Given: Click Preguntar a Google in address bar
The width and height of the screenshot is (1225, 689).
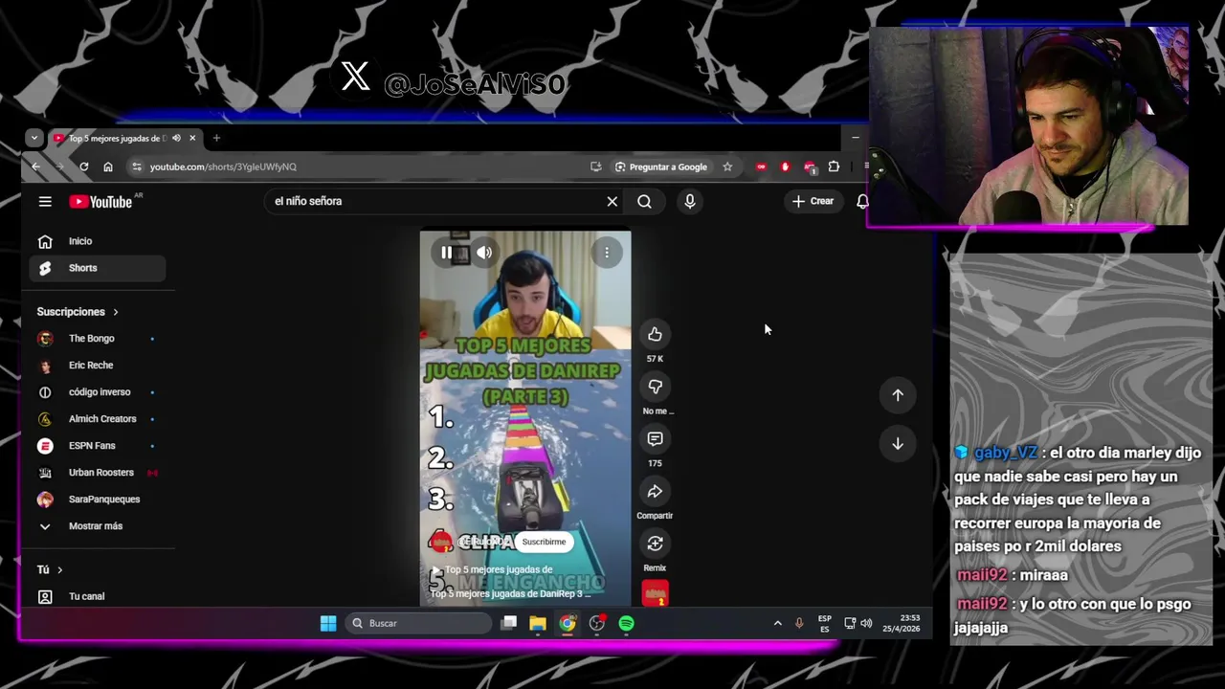Looking at the screenshot, I should click(x=660, y=167).
